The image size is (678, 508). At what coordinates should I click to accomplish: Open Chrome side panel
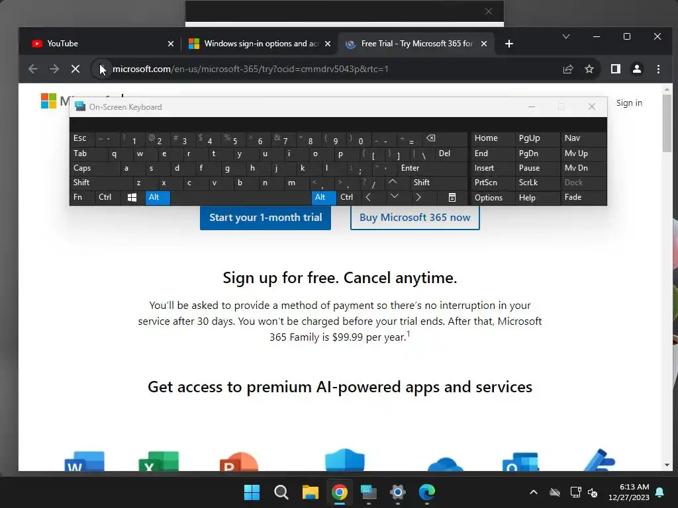[615, 69]
